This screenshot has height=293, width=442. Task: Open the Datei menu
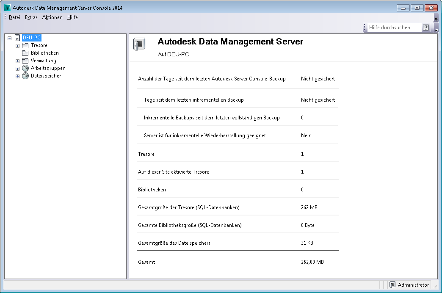(14, 17)
